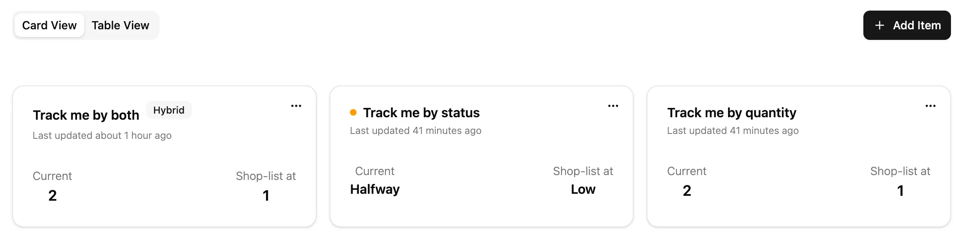Switch to Table View
The width and height of the screenshot is (964, 241).
coord(121,25)
